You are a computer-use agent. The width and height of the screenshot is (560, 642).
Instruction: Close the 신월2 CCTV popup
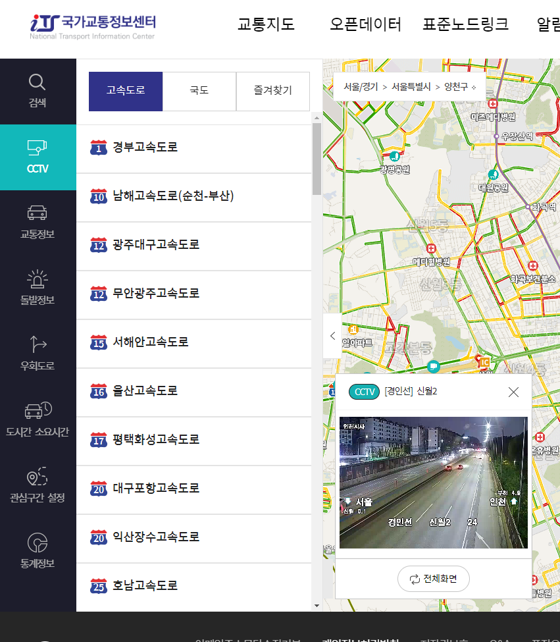(x=513, y=392)
